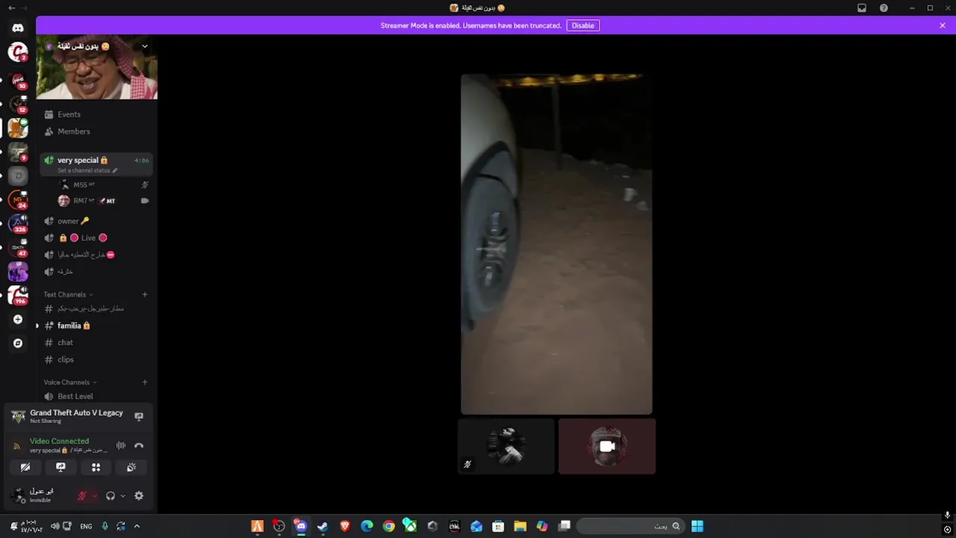Click the taskbar search field
956x538 pixels.
click(630, 526)
